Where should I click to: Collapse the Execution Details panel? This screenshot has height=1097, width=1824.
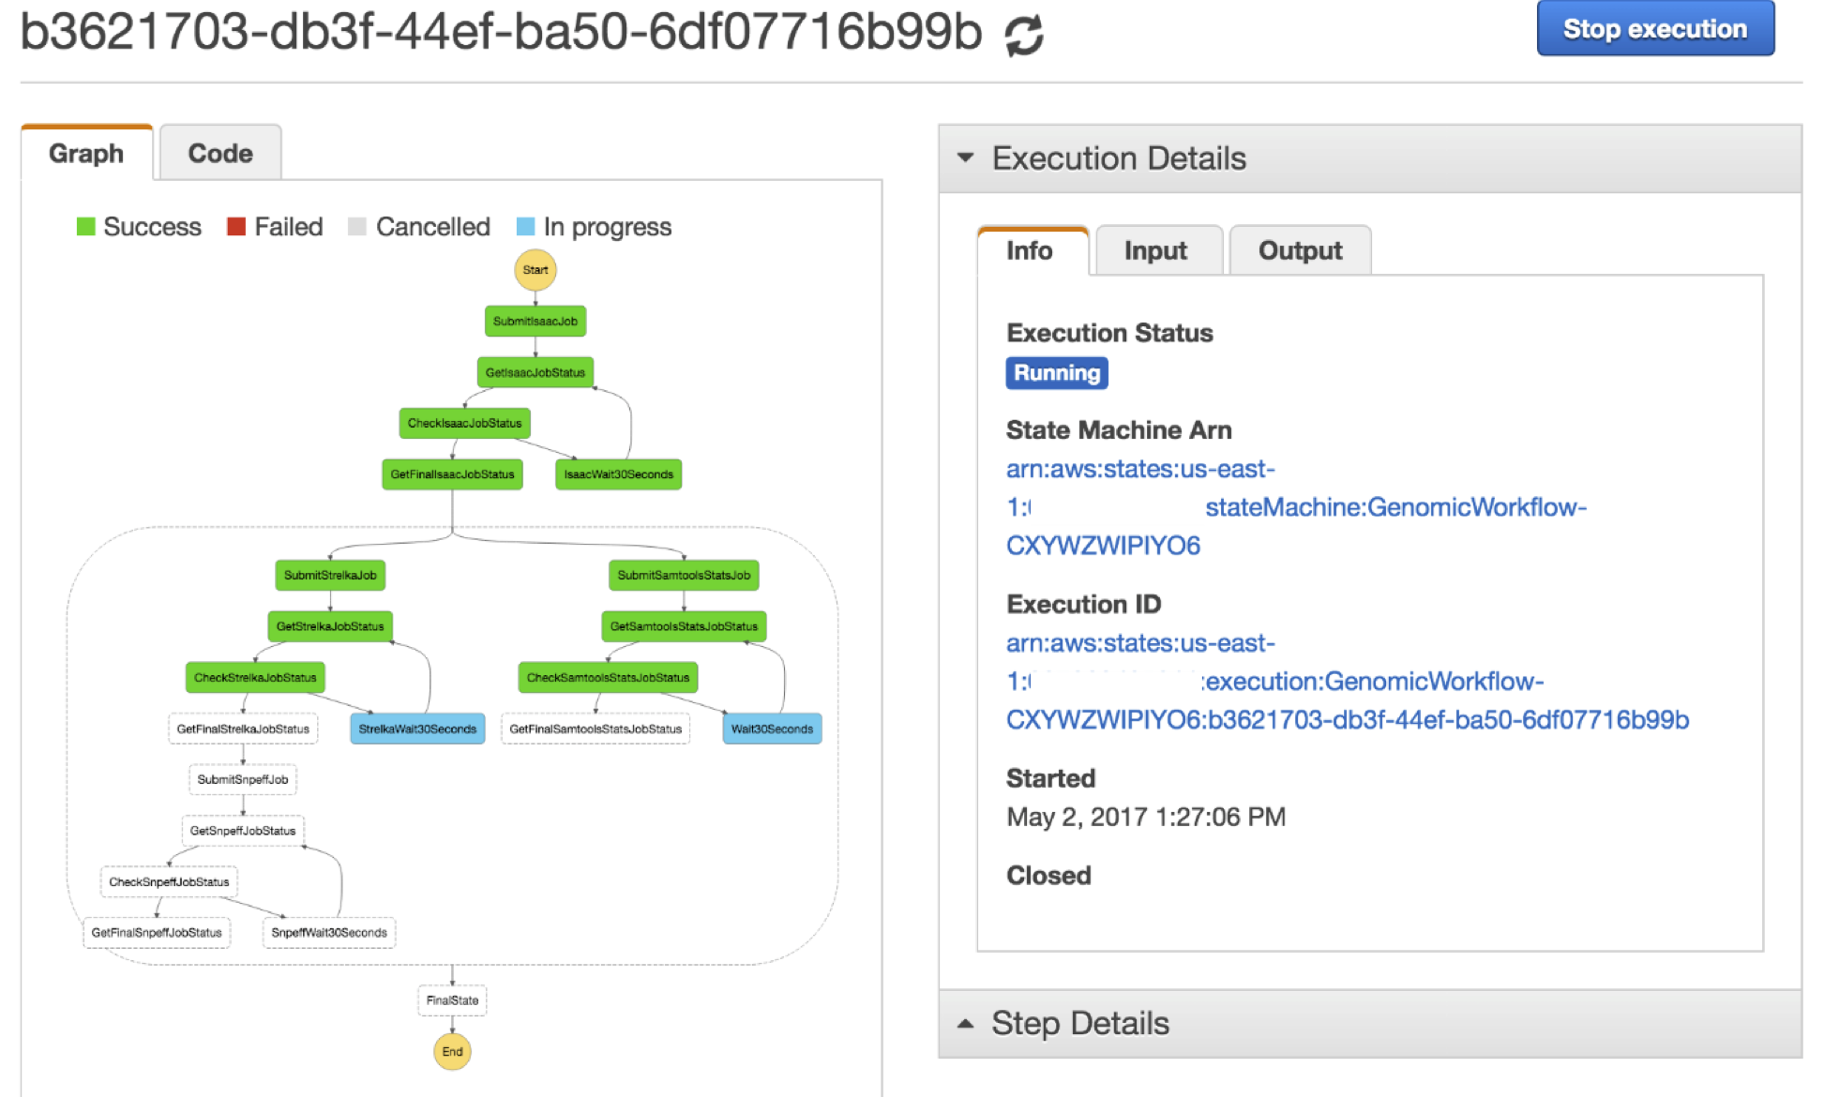(966, 158)
